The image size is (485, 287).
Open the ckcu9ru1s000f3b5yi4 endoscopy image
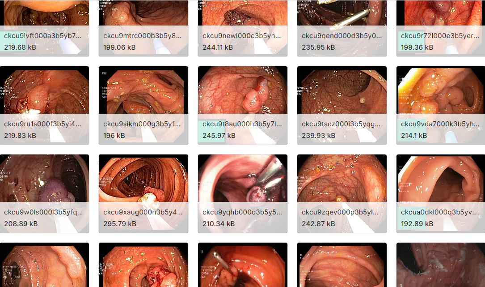tap(45, 105)
